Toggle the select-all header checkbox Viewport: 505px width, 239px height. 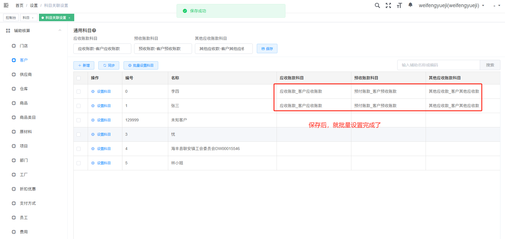(x=79, y=78)
